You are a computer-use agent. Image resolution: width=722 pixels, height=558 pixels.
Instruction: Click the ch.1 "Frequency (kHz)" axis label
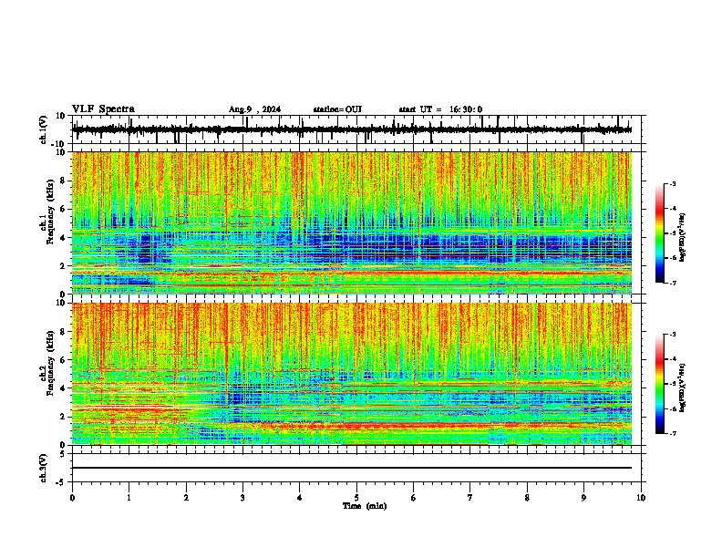click(x=51, y=212)
